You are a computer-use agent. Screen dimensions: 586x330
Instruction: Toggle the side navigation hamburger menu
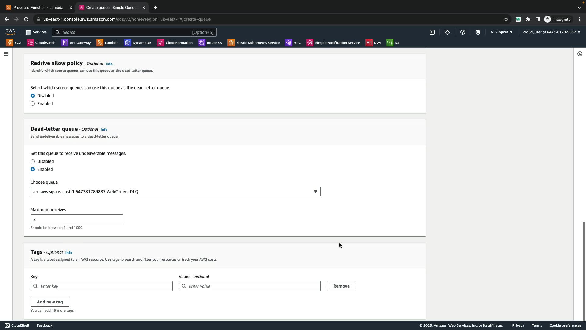6,54
